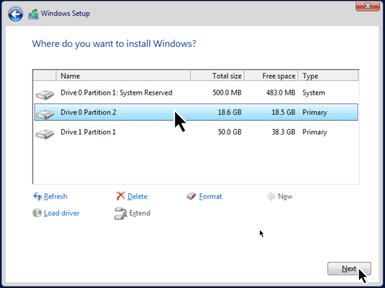This screenshot has width=385, height=288.
Task: Click the disc Load driver icon
Action: pos(37,213)
